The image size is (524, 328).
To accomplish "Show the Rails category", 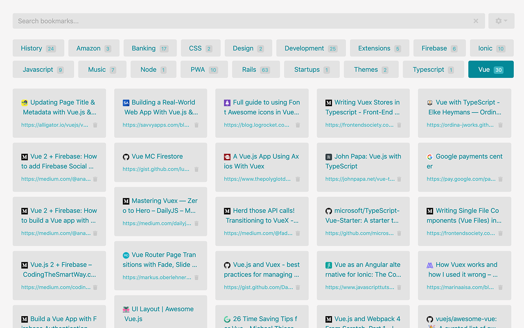I will [256, 70].
